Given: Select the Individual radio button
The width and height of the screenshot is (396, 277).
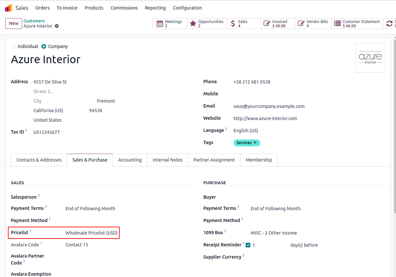Looking at the screenshot, I should pos(13,46).
